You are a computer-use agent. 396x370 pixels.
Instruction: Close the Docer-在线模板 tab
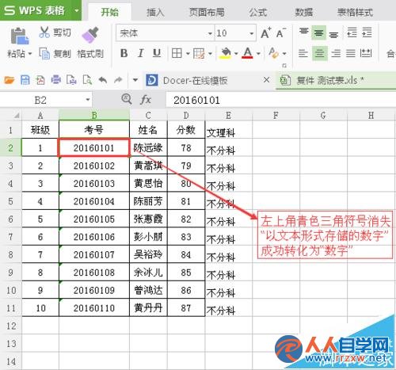coord(267,80)
